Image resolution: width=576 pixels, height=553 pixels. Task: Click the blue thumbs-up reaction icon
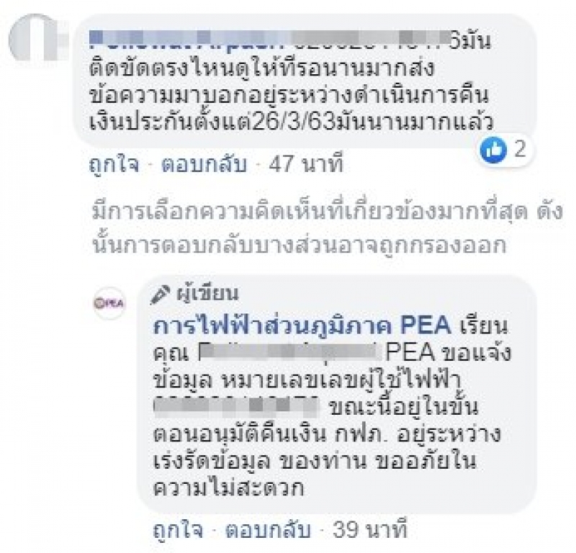click(493, 150)
